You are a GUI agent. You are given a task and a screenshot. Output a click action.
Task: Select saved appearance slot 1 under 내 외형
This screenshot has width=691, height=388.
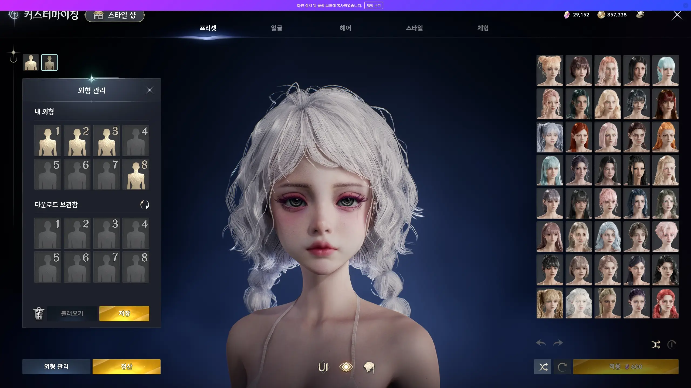tap(48, 140)
